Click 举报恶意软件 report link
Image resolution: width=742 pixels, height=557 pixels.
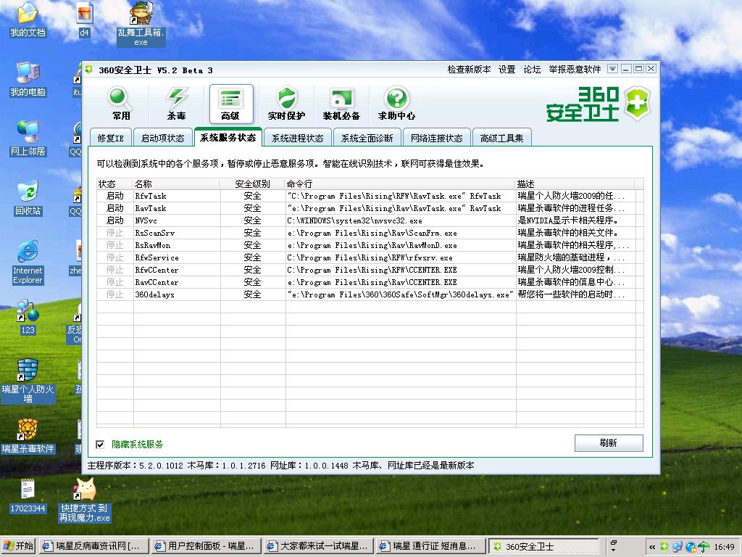[575, 69]
